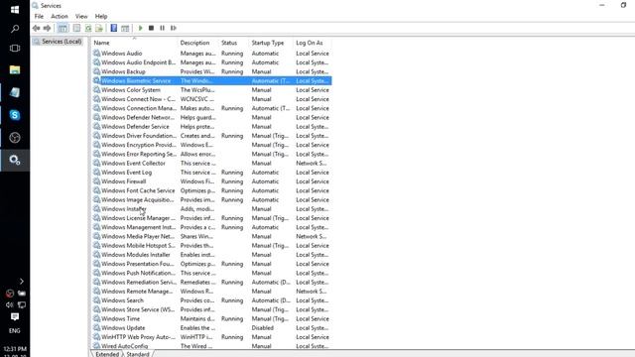Viewport: 635px width, 357px height.
Task: Restart the service with the restart icon
Action: (174, 28)
